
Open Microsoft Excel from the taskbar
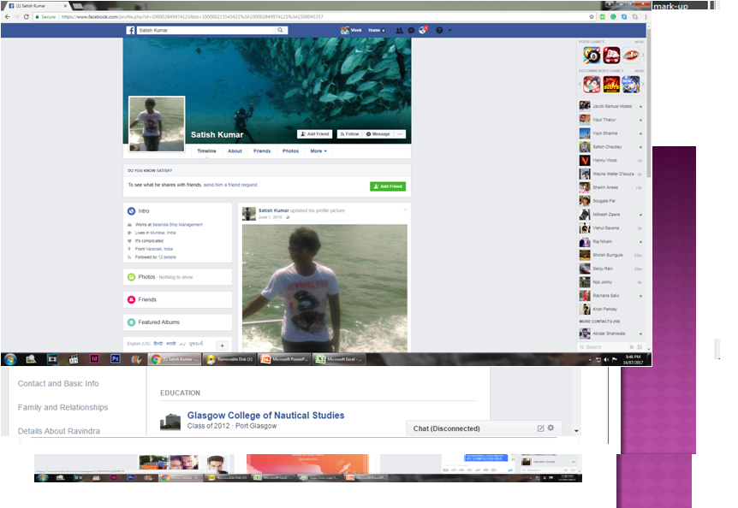coord(339,359)
